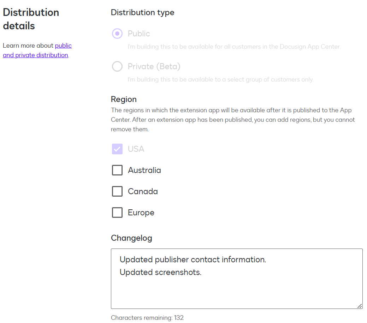Click the Changelog heading
Image resolution: width=367 pixels, height=323 pixels.
click(x=131, y=238)
